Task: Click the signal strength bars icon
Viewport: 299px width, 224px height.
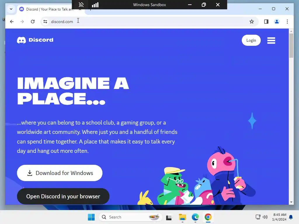Action: 95,5
